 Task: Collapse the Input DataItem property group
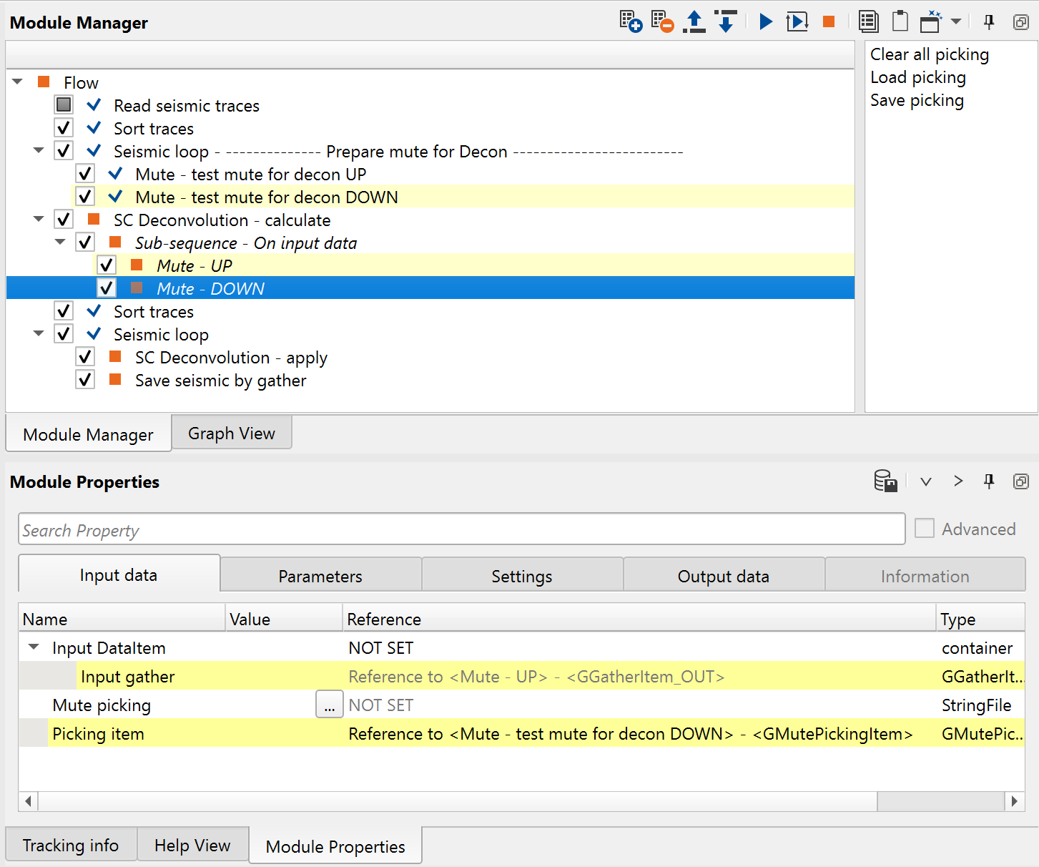(34, 647)
